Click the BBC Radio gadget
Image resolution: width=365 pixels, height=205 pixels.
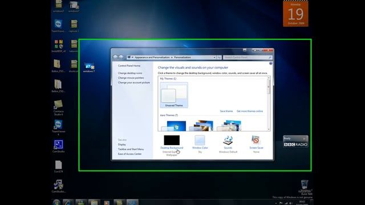click(x=295, y=142)
